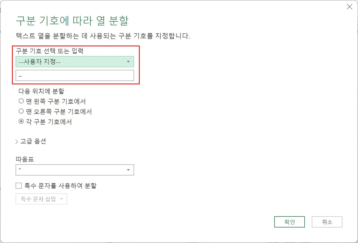Collapse the 고급 옵션 disclosure triangle
The image size is (358, 243).
(16, 141)
